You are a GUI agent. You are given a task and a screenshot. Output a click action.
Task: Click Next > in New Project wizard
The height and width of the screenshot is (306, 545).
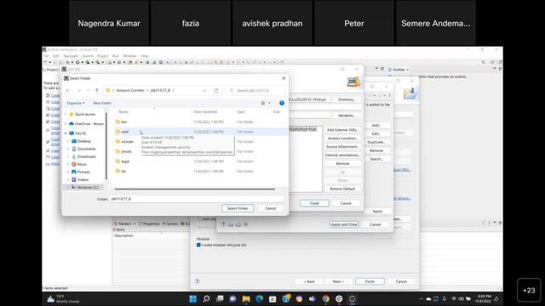pos(338,281)
